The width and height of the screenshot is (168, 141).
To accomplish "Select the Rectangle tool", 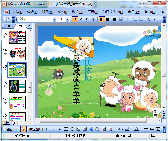I will point(66,129).
